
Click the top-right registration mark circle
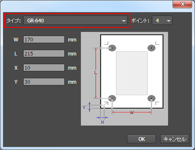151,48
